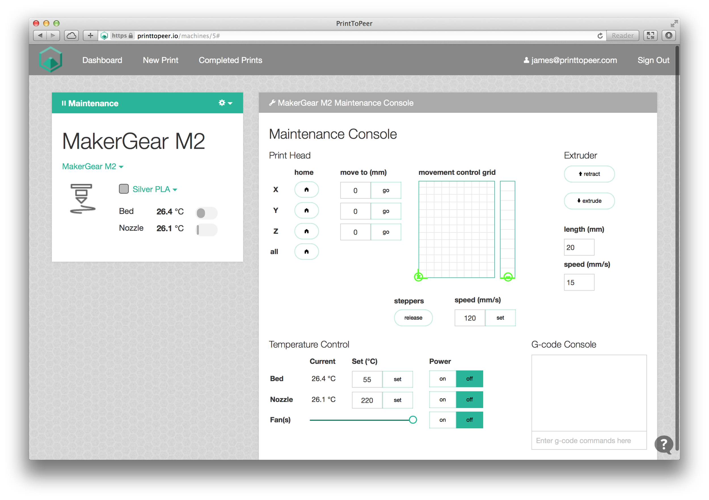Go to the New Print page
Viewport: 709px width, 500px height.
[160, 60]
